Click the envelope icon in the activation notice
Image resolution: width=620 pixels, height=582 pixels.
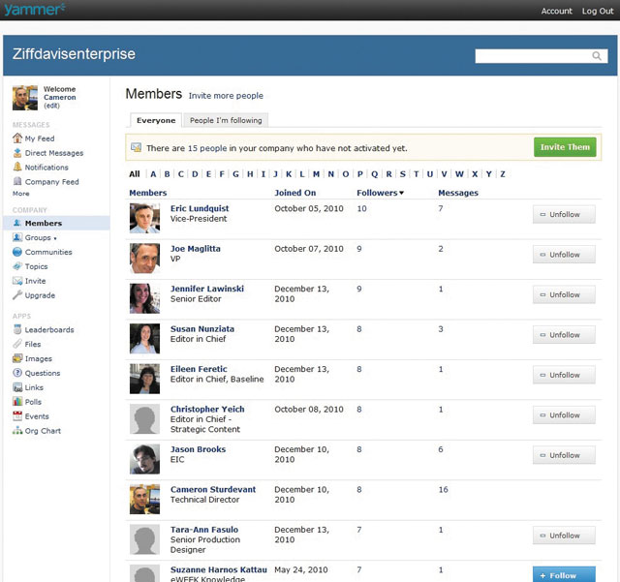point(136,147)
